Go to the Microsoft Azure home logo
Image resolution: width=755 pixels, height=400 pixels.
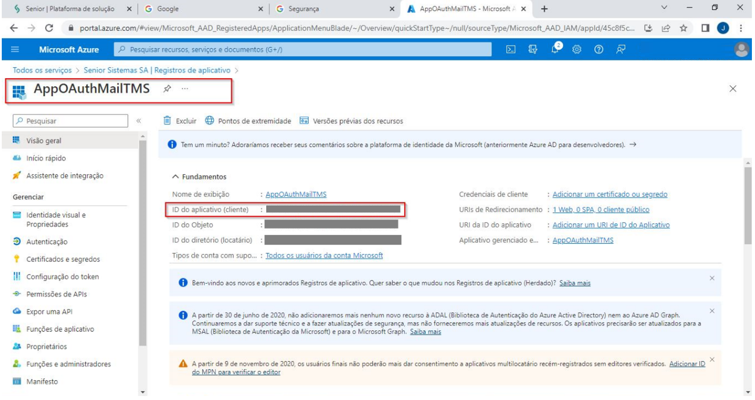(69, 49)
